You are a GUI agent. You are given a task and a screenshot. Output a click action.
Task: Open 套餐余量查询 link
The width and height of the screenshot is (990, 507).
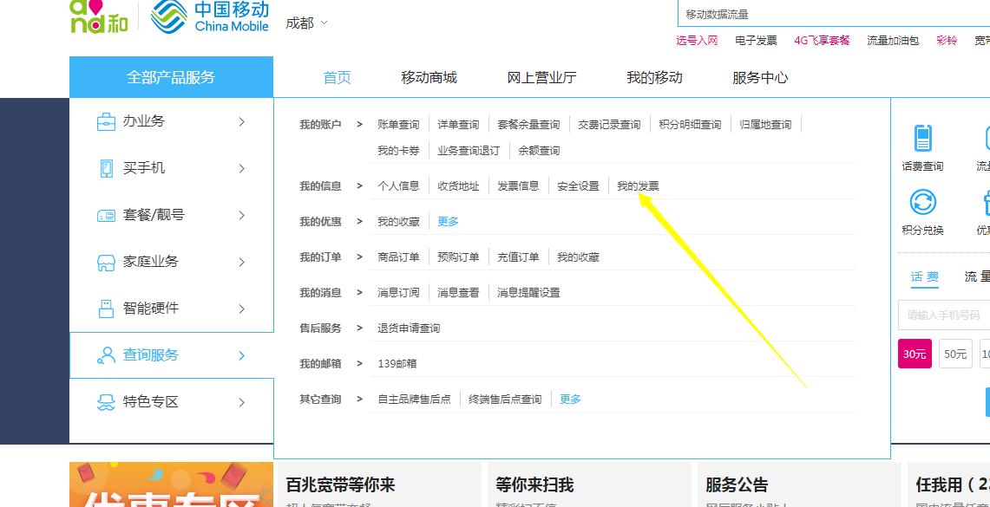(528, 125)
